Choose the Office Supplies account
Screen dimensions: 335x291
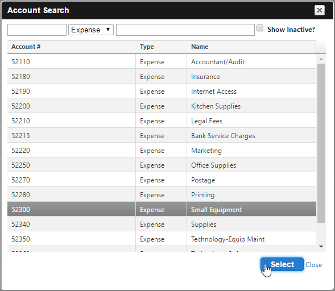click(x=162, y=165)
